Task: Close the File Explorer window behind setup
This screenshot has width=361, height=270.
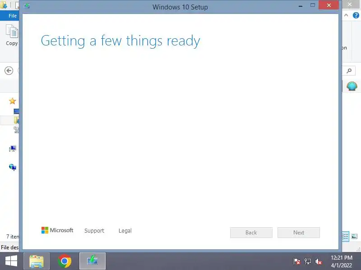Action: pos(350,4)
